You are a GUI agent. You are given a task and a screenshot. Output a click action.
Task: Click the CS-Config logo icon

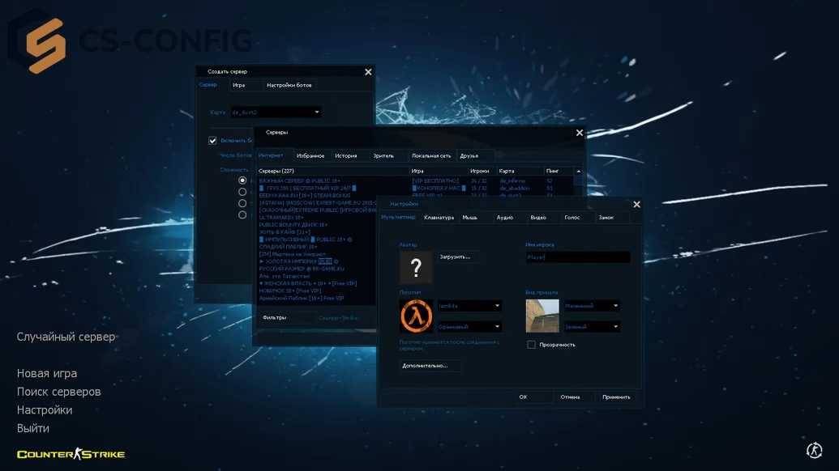pos(45,45)
